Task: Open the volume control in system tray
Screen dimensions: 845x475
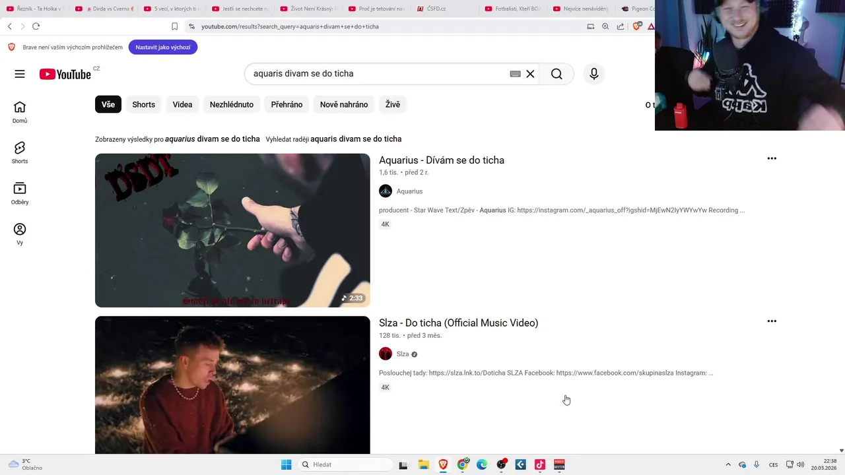Action: tap(801, 464)
